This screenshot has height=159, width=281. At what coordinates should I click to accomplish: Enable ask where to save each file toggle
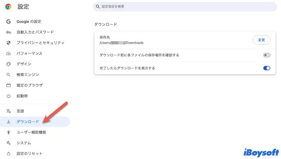267,55
